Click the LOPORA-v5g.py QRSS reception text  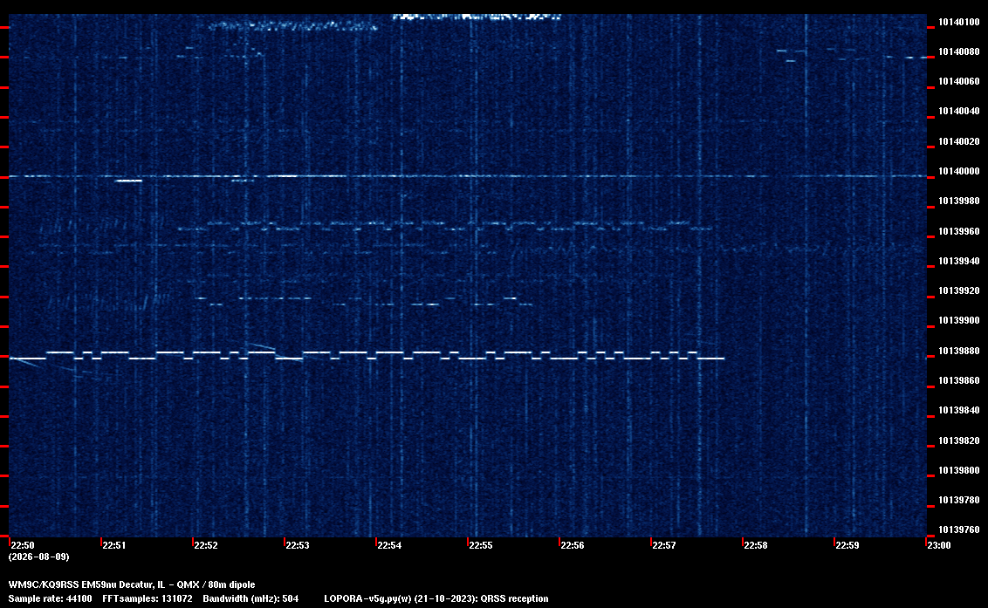click(436, 598)
